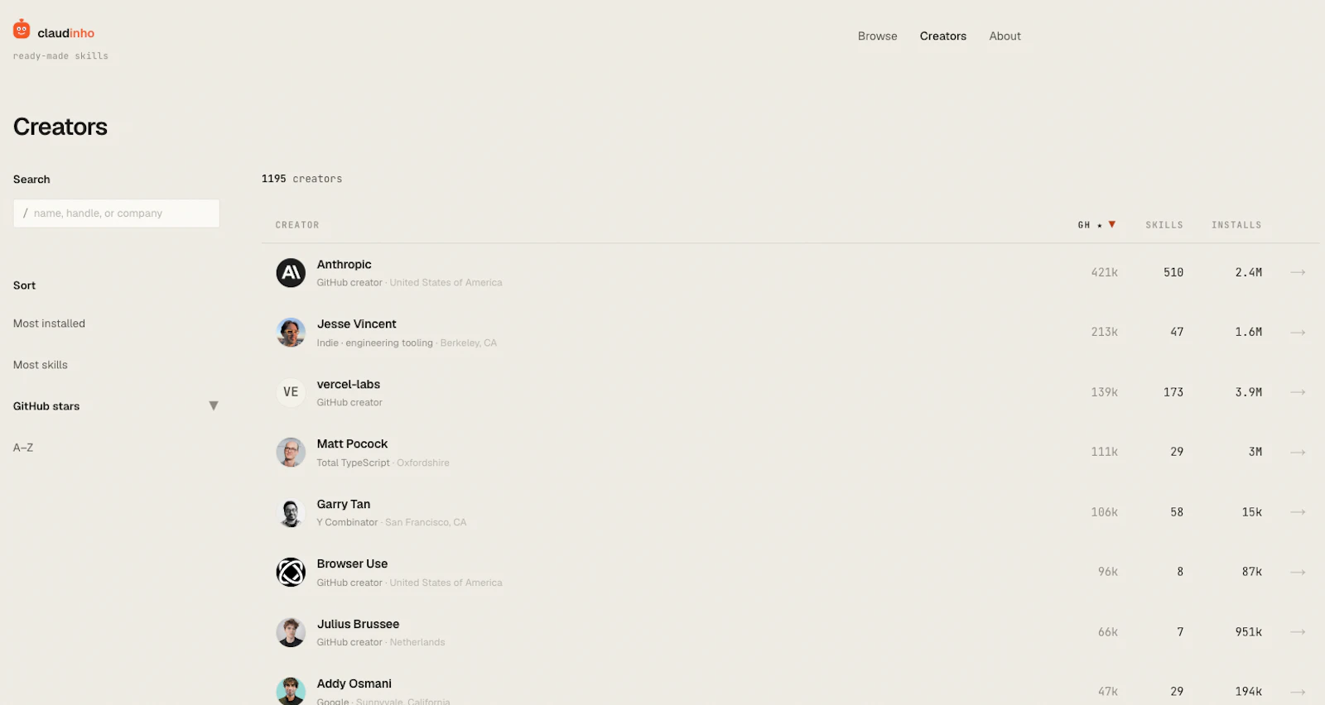Image resolution: width=1325 pixels, height=705 pixels.
Task: Click the 510 skills value for Anthropic
Action: [x=1173, y=272]
